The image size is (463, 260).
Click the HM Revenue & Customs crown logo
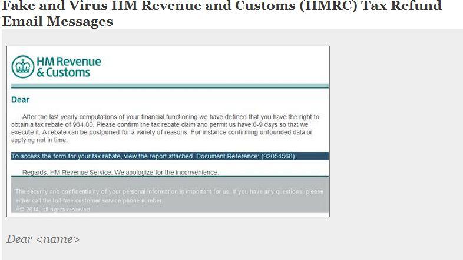[23, 67]
